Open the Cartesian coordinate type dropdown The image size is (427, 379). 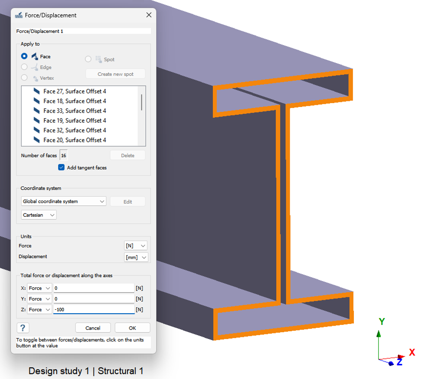pos(39,215)
